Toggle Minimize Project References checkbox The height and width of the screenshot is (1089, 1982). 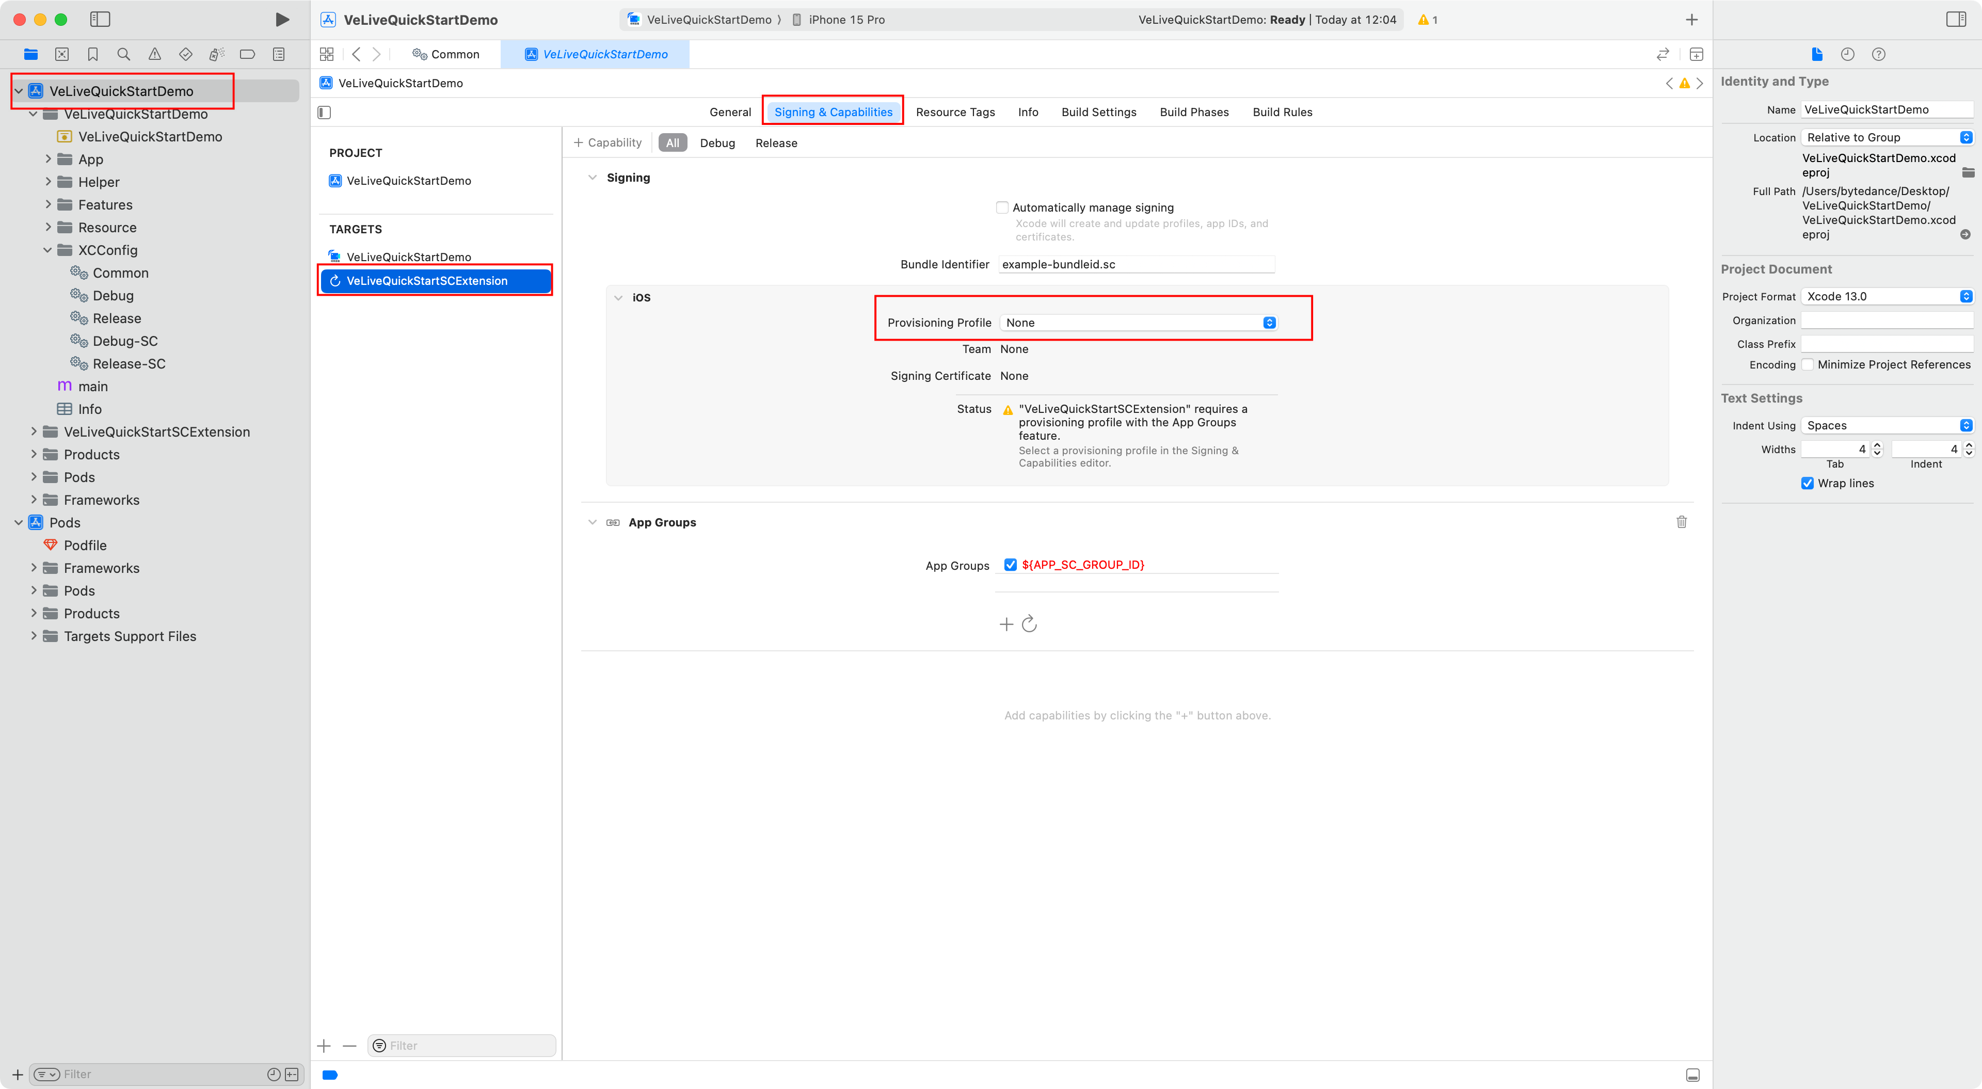point(1808,365)
